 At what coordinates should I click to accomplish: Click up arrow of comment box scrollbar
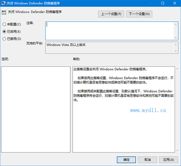(x=176, y=24)
